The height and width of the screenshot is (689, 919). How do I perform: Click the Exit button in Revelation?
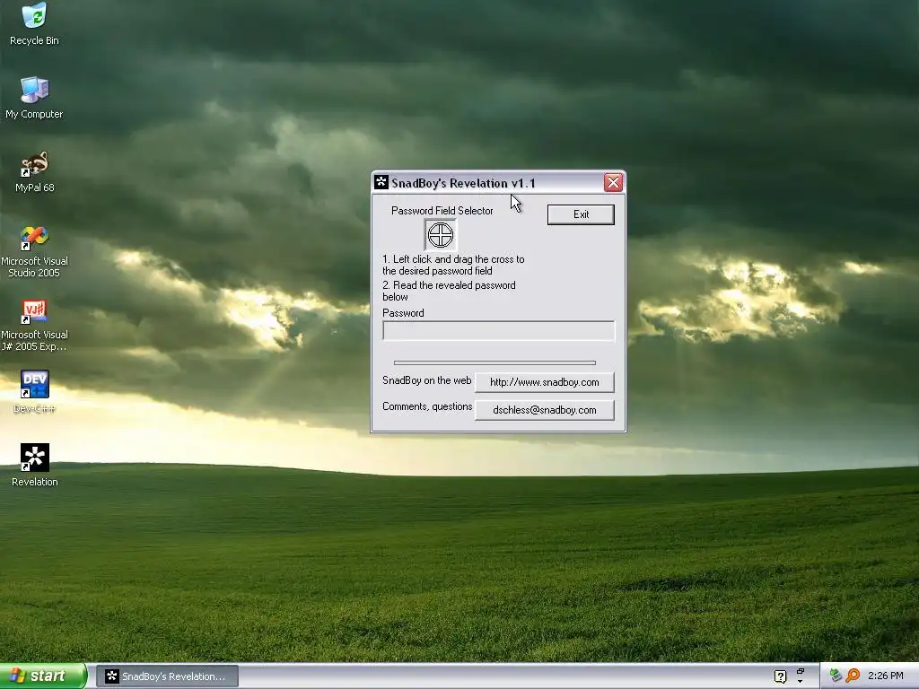tap(581, 214)
